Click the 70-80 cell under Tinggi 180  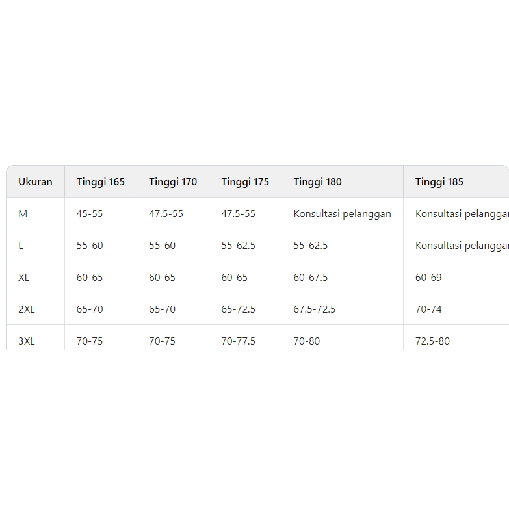tap(307, 341)
